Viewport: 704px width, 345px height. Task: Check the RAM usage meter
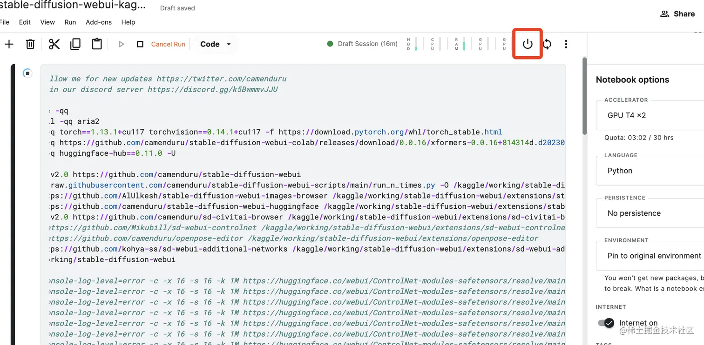[x=460, y=44]
